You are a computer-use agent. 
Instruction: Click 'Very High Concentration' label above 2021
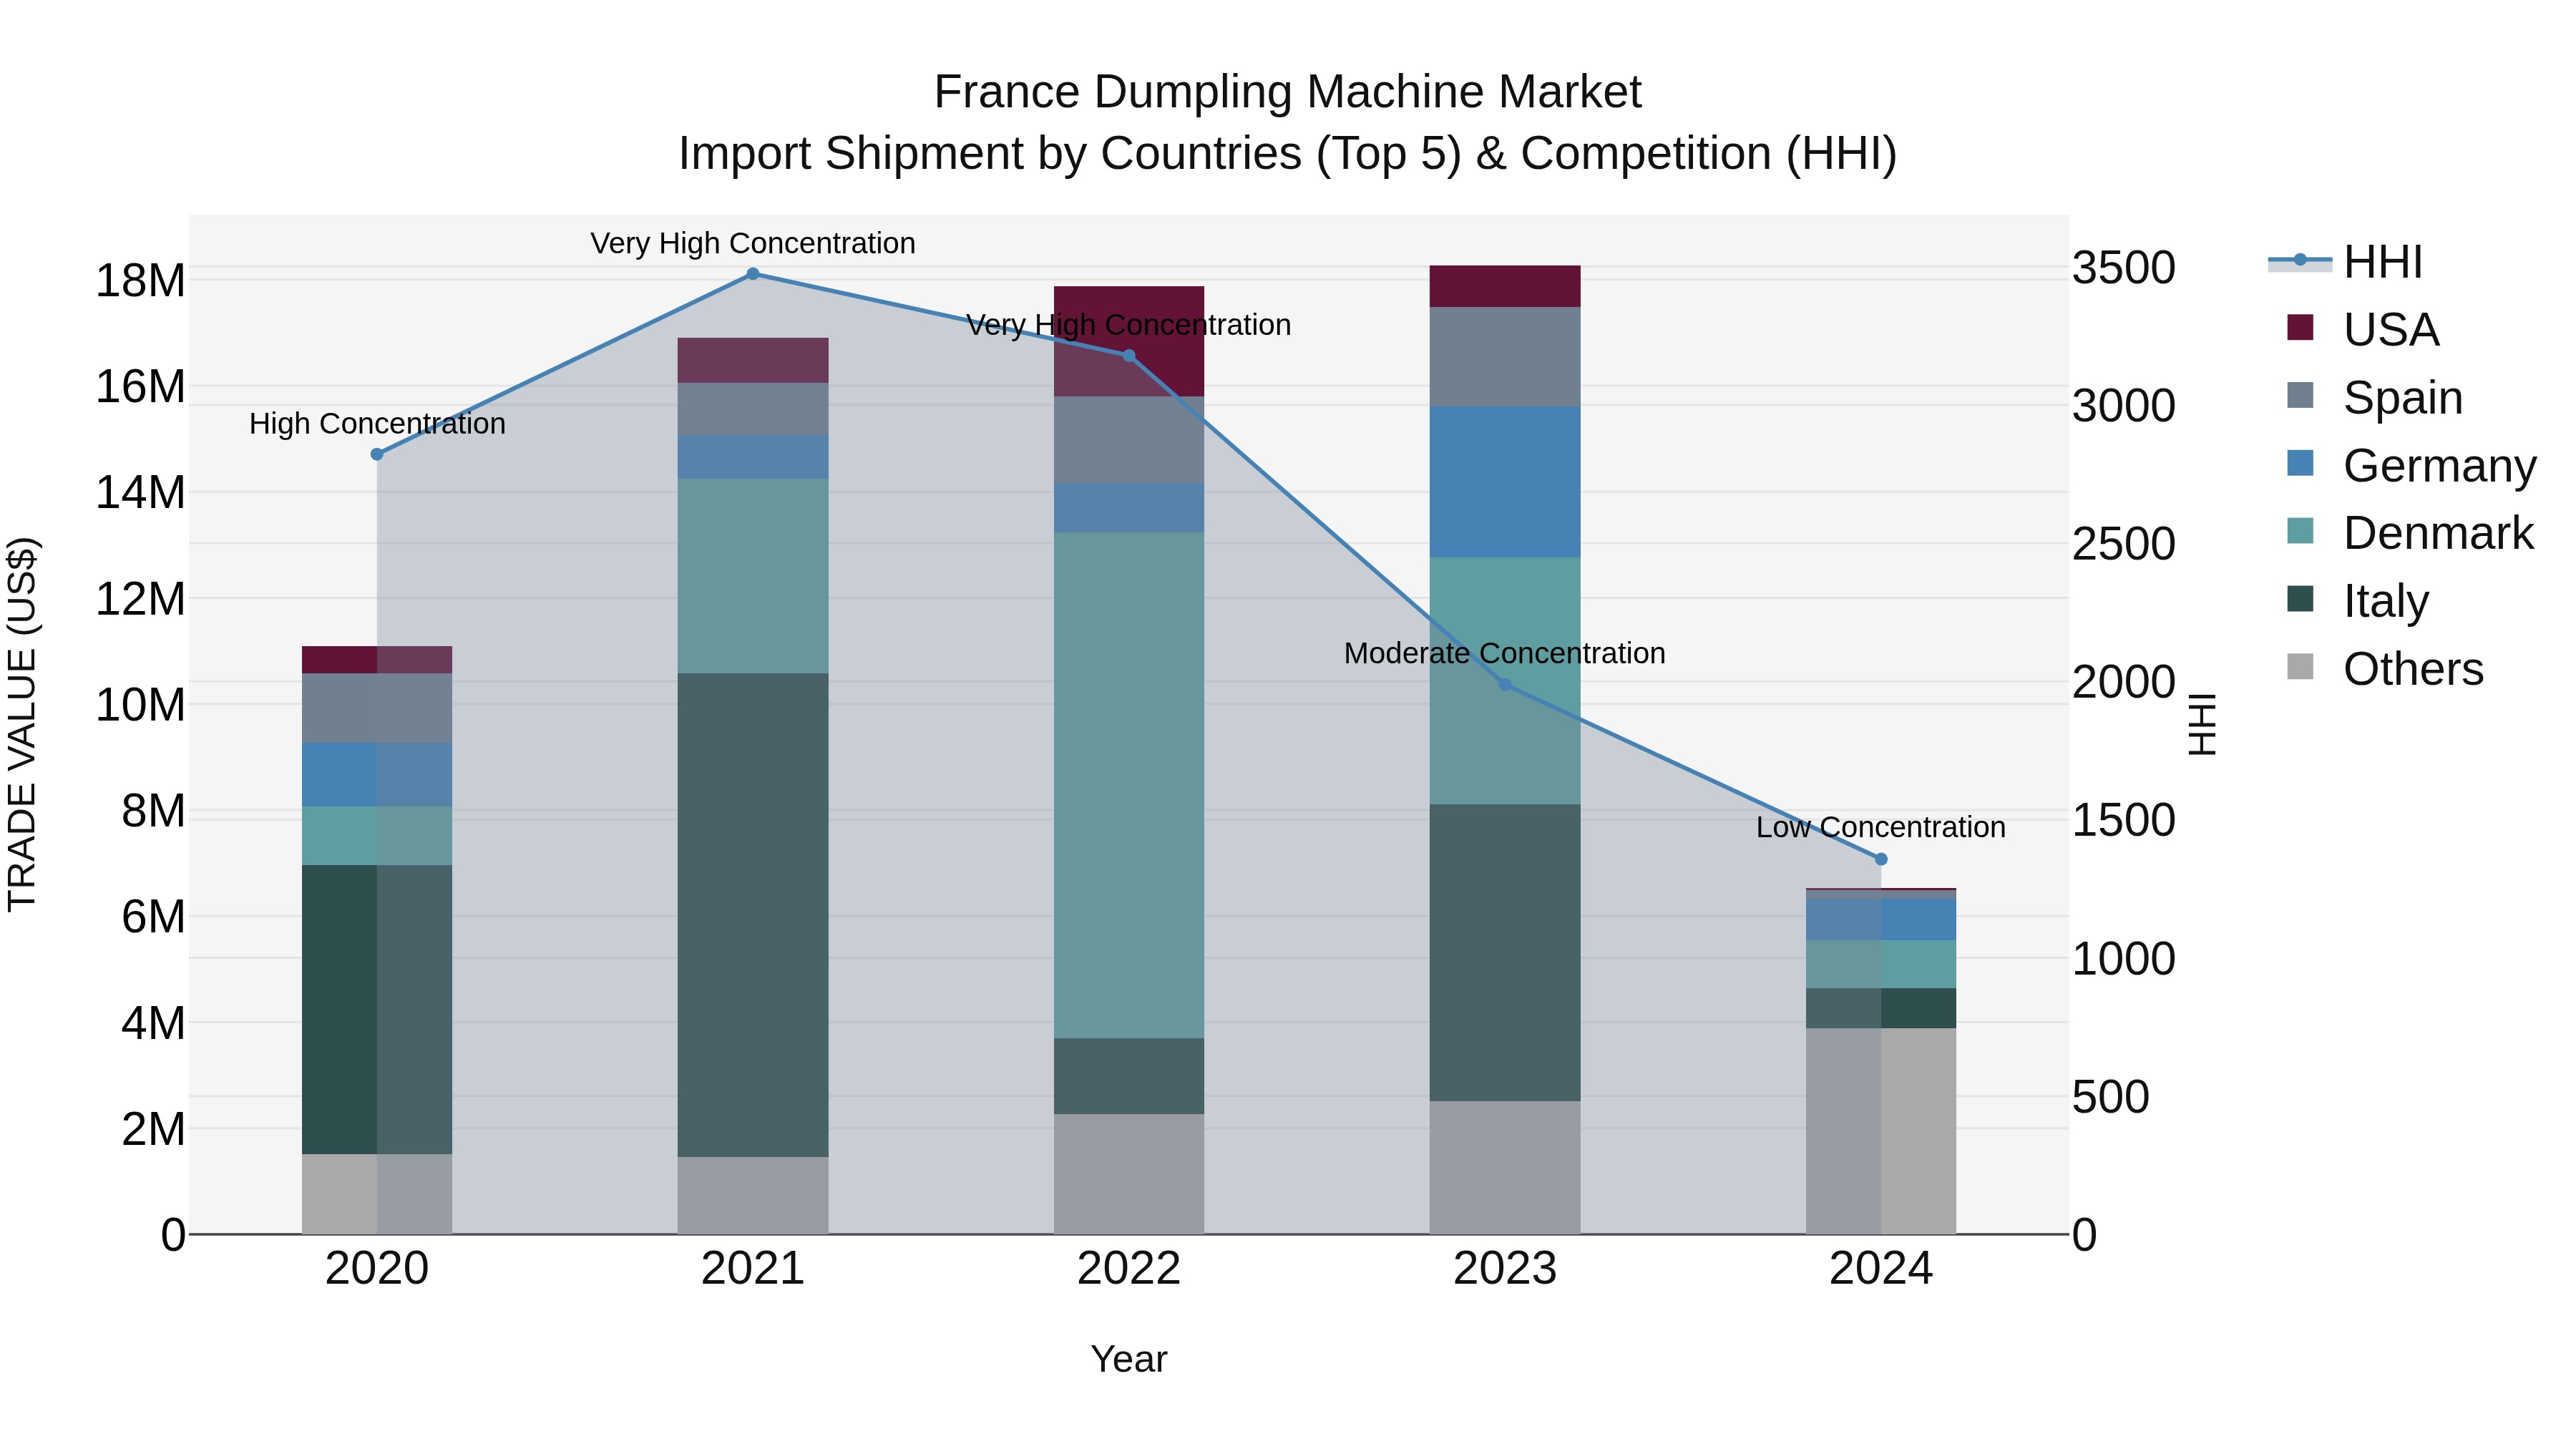click(x=753, y=243)
